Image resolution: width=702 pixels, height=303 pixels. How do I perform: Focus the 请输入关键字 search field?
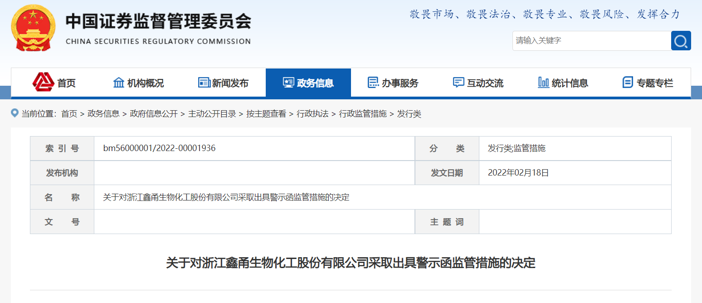point(592,41)
